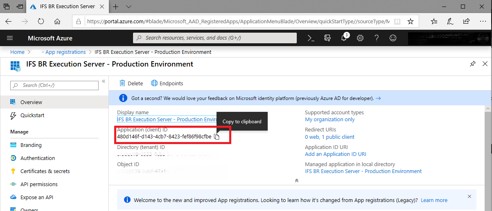
Task: Pin this blade to the dashboard
Action: coord(473,64)
